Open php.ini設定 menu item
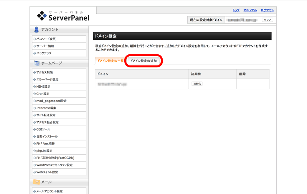The width and height of the screenshot is (307, 194). click(59, 151)
